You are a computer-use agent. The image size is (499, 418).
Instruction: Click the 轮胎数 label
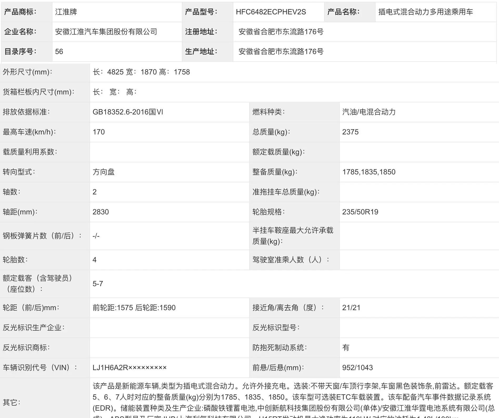coord(15,260)
